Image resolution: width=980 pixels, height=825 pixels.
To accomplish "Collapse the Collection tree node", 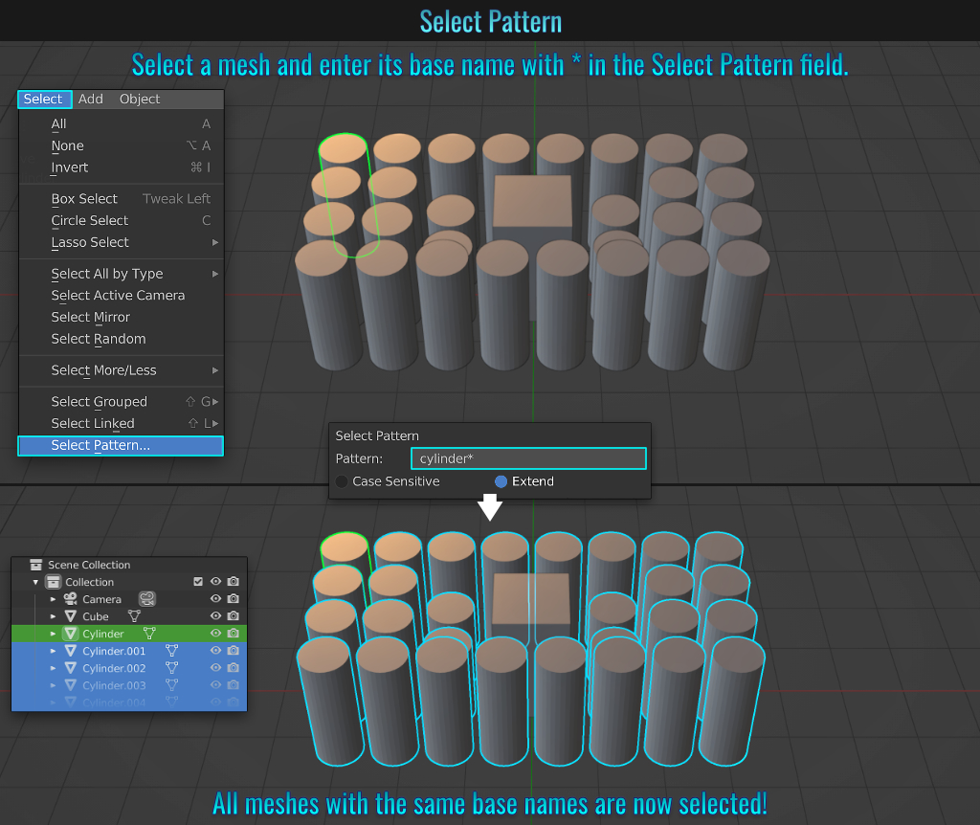I will click(x=35, y=582).
